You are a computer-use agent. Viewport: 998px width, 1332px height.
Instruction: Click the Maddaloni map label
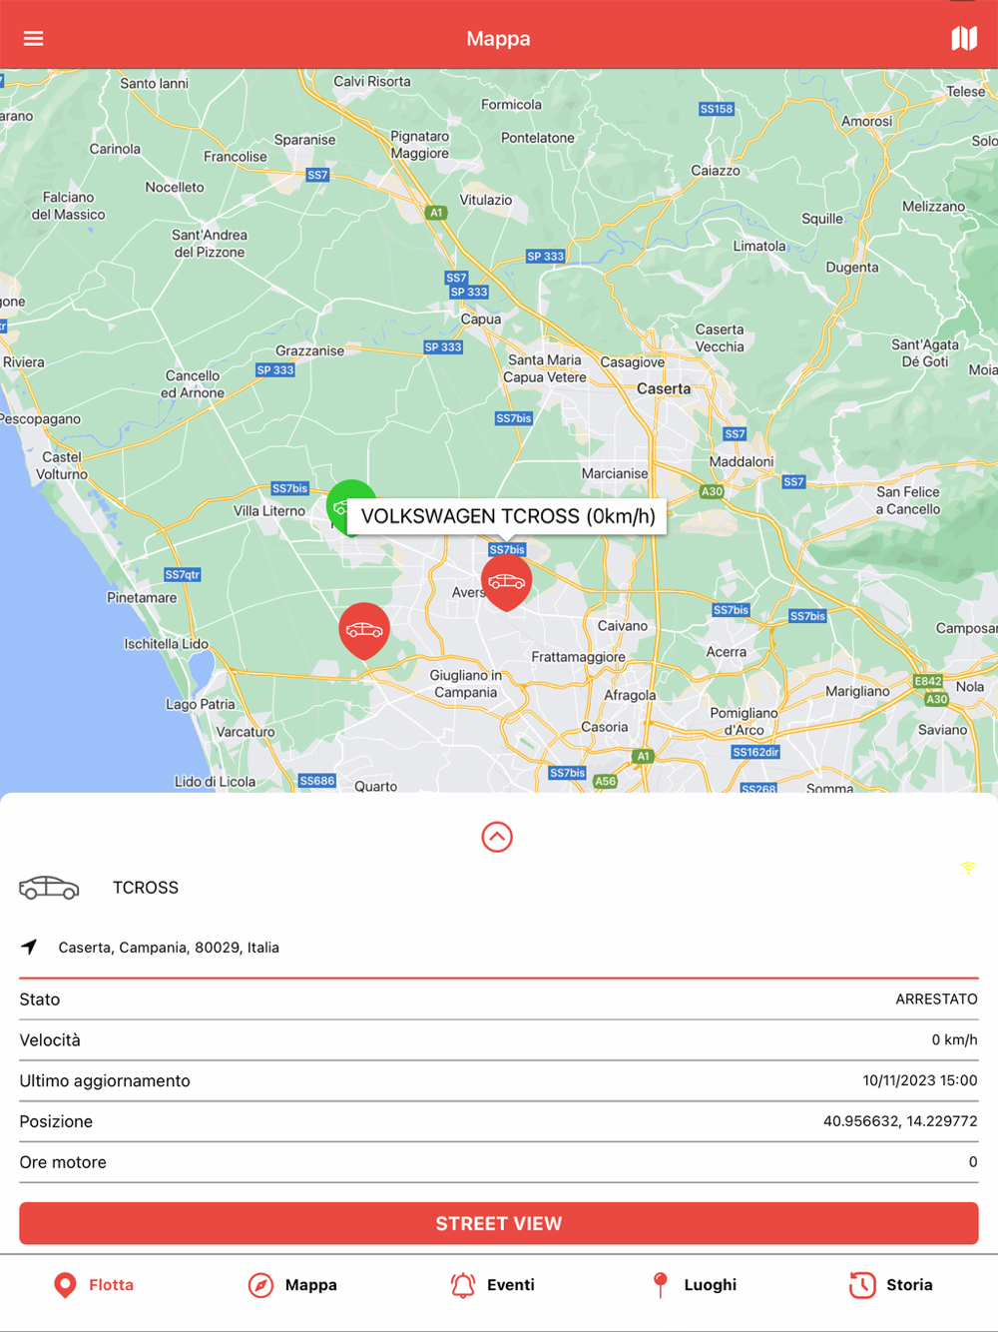click(742, 461)
